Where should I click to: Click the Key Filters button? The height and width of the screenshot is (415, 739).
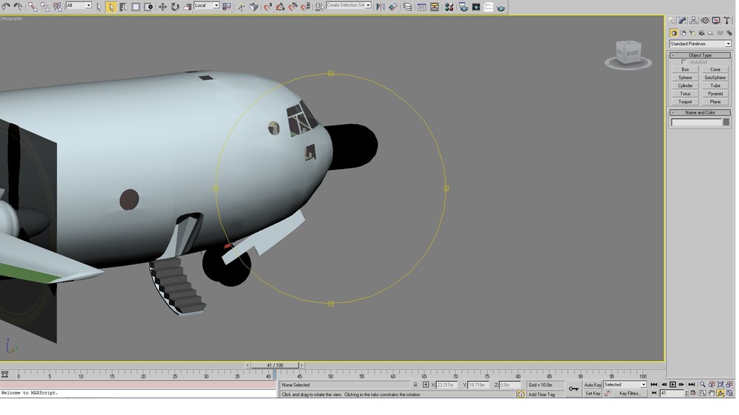(630, 394)
